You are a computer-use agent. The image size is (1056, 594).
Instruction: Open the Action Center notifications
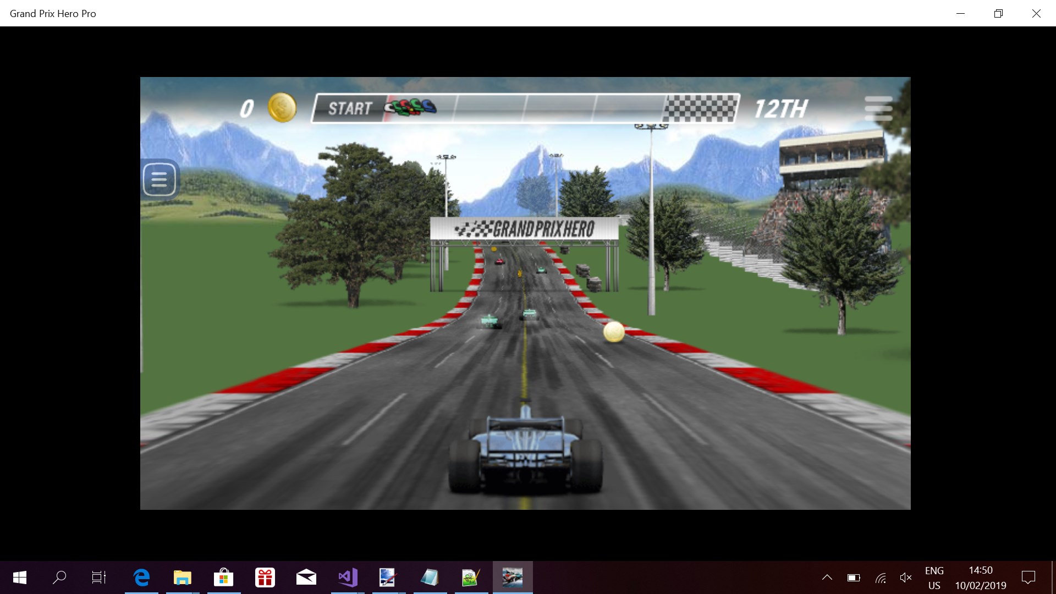click(1028, 577)
